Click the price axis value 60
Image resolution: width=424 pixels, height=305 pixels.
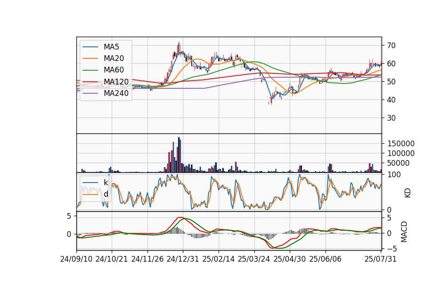(x=391, y=64)
